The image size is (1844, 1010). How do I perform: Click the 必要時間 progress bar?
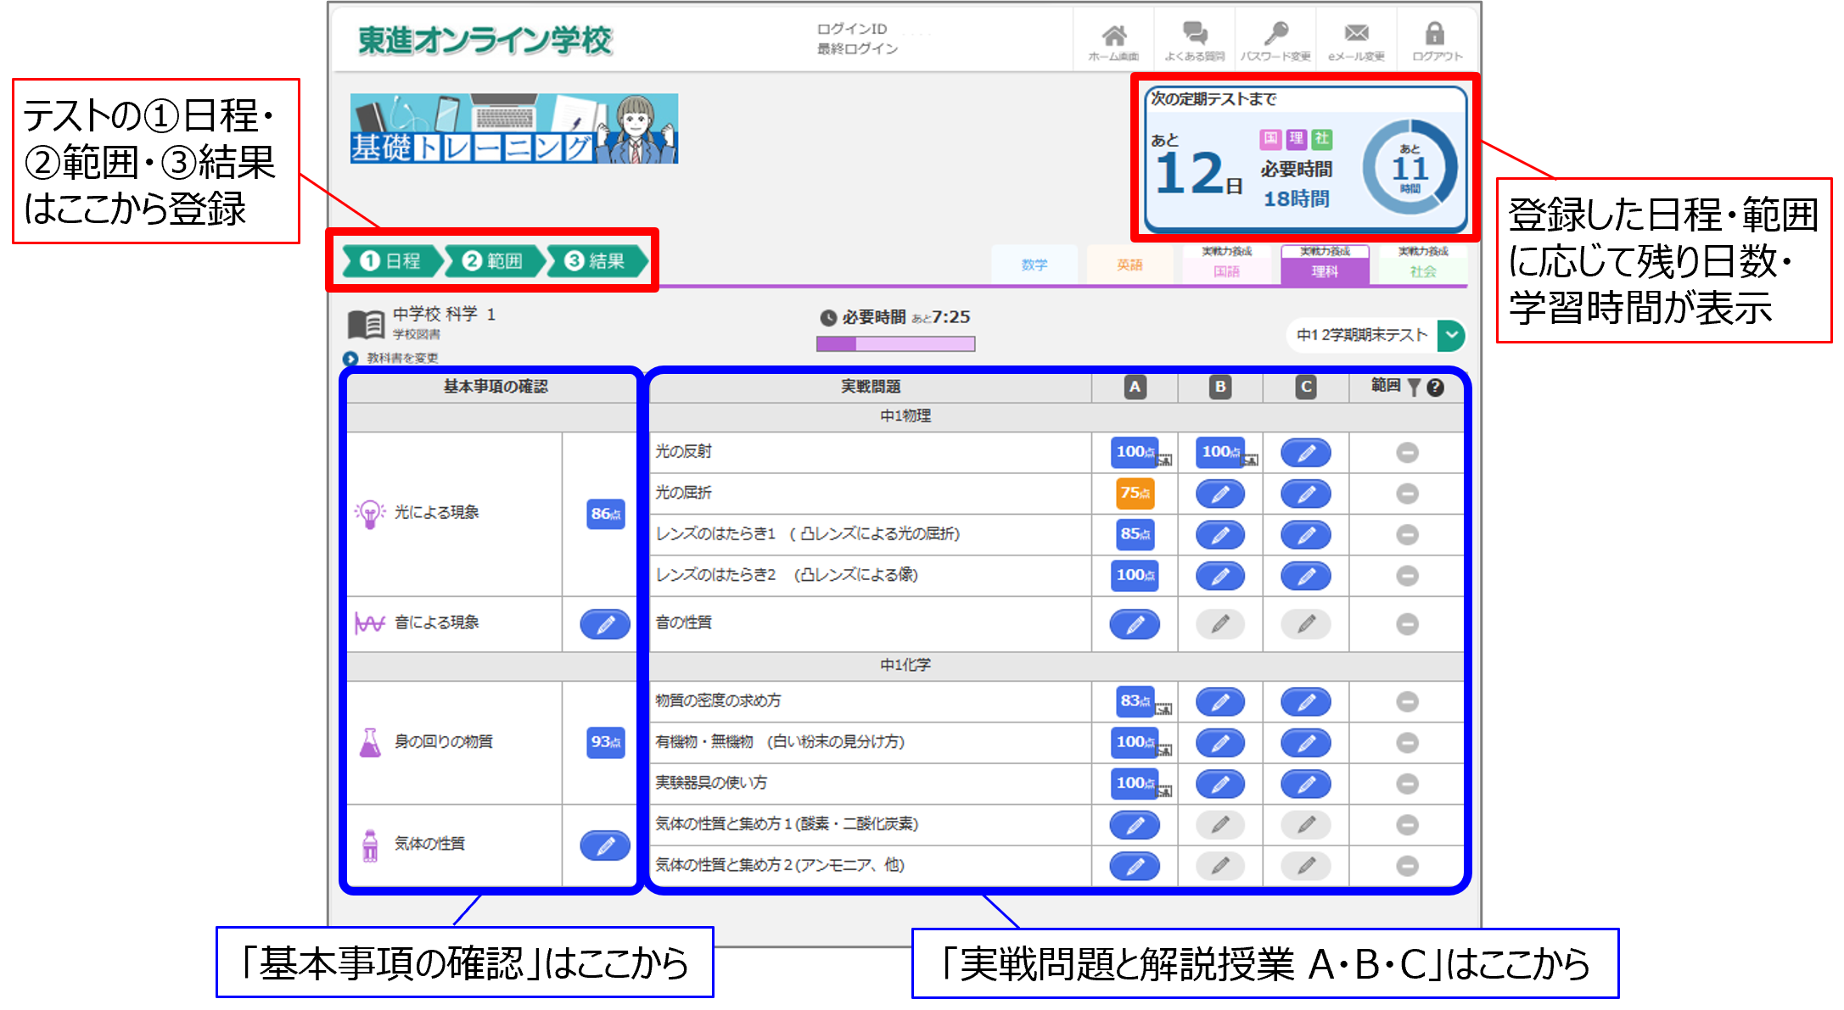click(x=895, y=343)
